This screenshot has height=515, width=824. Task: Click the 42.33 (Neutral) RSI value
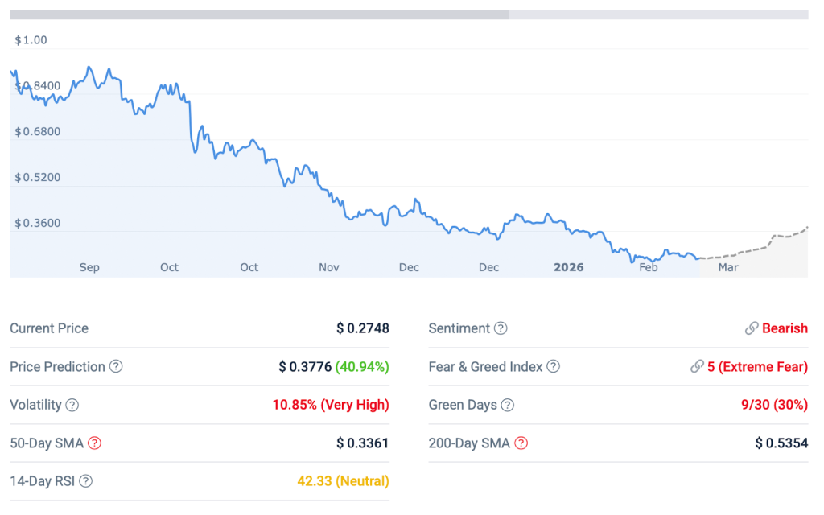click(x=343, y=481)
